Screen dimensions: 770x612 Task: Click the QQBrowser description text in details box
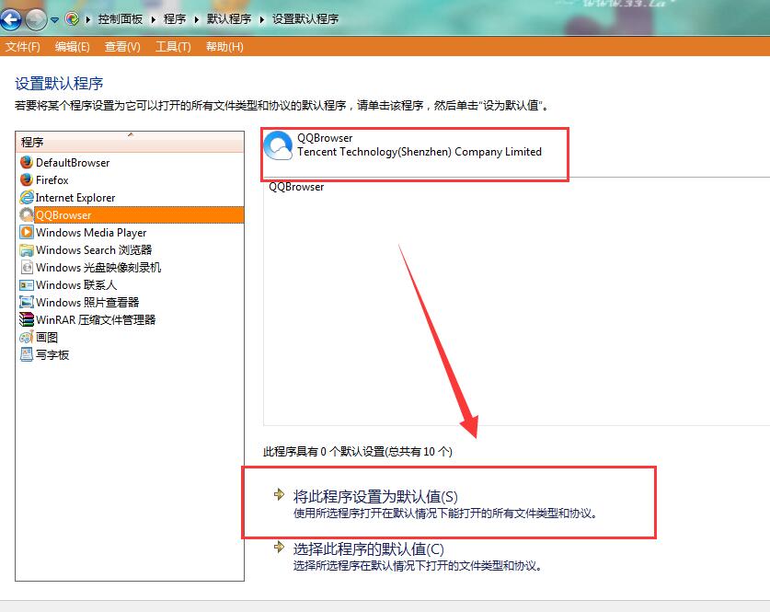click(296, 187)
